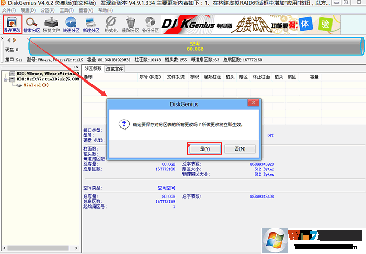This screenshot has height=254, width=366.
Task: Cancel saving by clicking 否(N)
Action: [239, 149]
